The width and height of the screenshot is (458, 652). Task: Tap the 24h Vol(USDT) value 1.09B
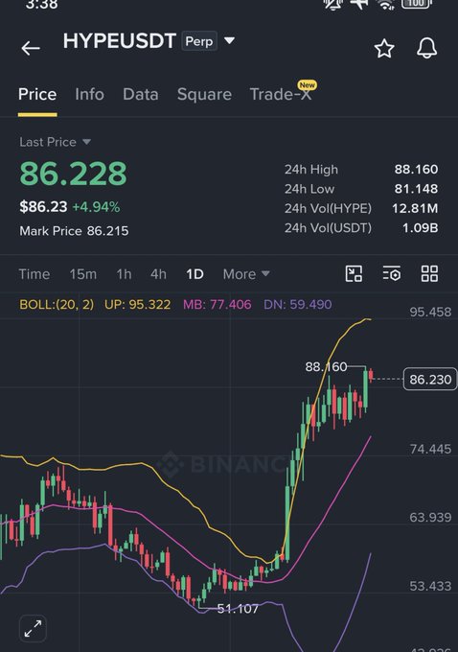coord(421,228)
